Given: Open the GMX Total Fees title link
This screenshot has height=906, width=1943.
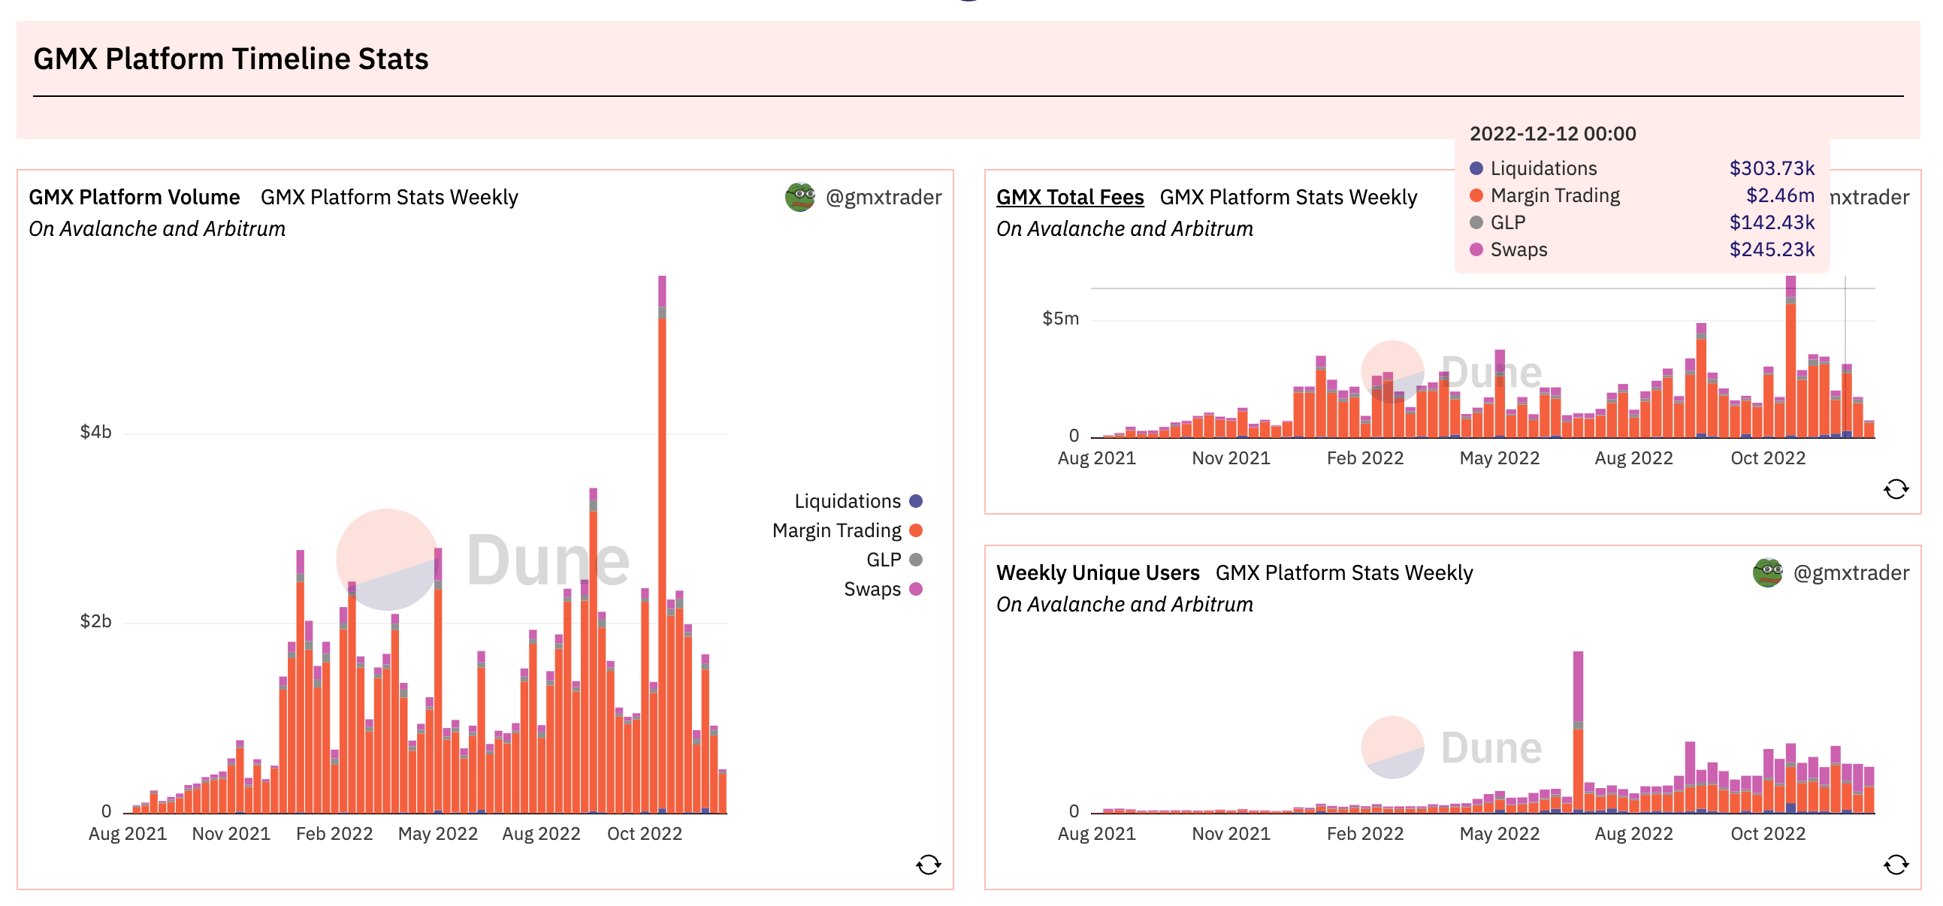Looking at the screenshot, I should click(1070, 198).
